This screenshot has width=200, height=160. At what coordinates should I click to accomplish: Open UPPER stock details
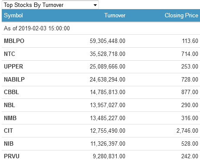tap(13, 67)
